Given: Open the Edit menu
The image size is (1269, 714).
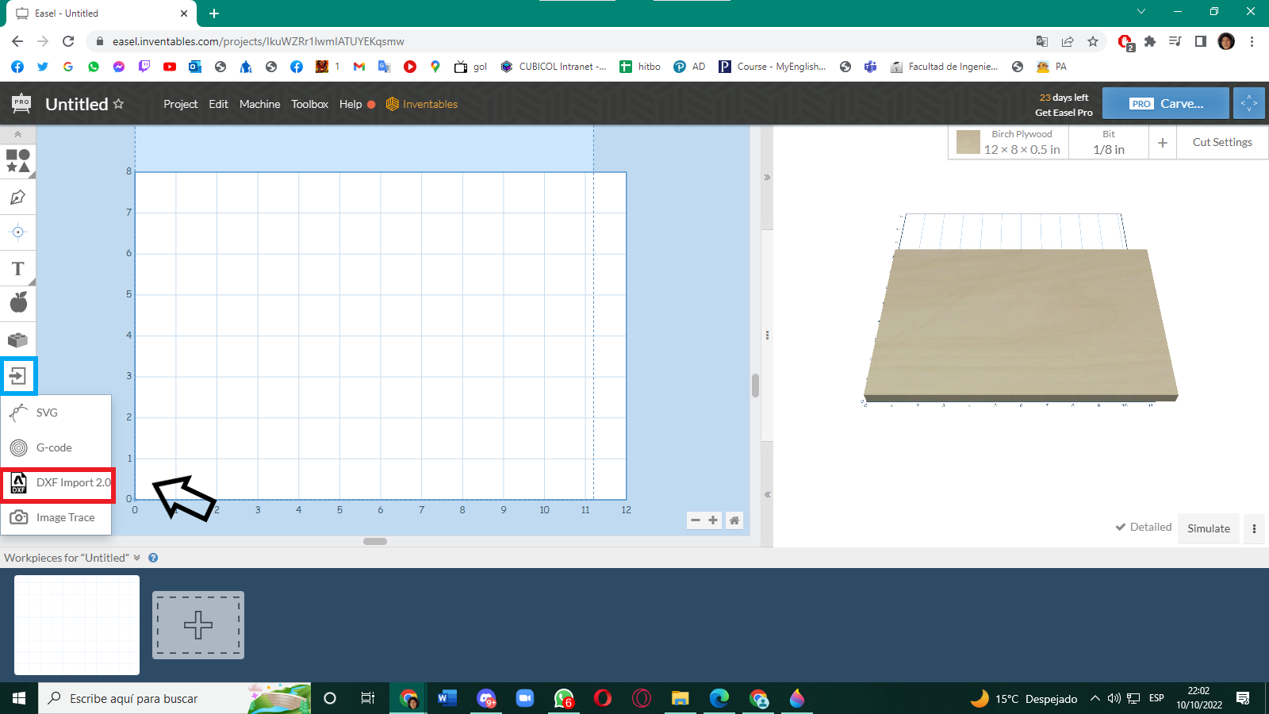Looking at the screenshot, I should click(x=218, y=104).
